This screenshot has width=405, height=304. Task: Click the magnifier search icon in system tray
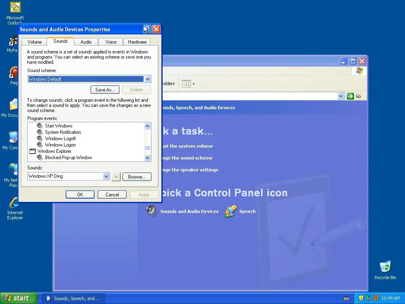(x=376, y=298)
